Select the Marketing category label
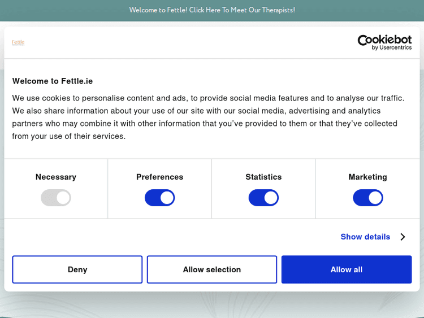The width and height of the screenshot is (424, 318). [367, 177]
